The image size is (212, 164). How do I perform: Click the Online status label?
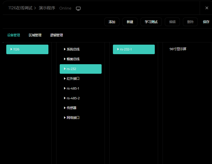pyautogui.click(x=65, y=8)
